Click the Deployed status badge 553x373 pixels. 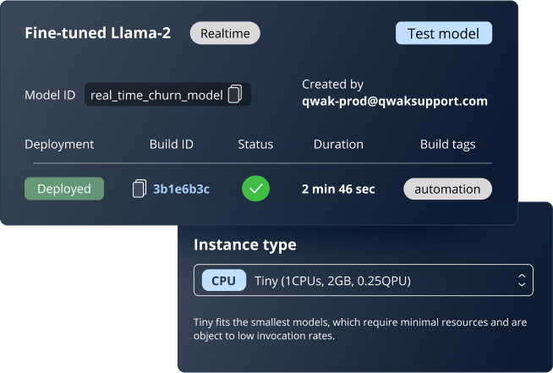coord(64,189)
